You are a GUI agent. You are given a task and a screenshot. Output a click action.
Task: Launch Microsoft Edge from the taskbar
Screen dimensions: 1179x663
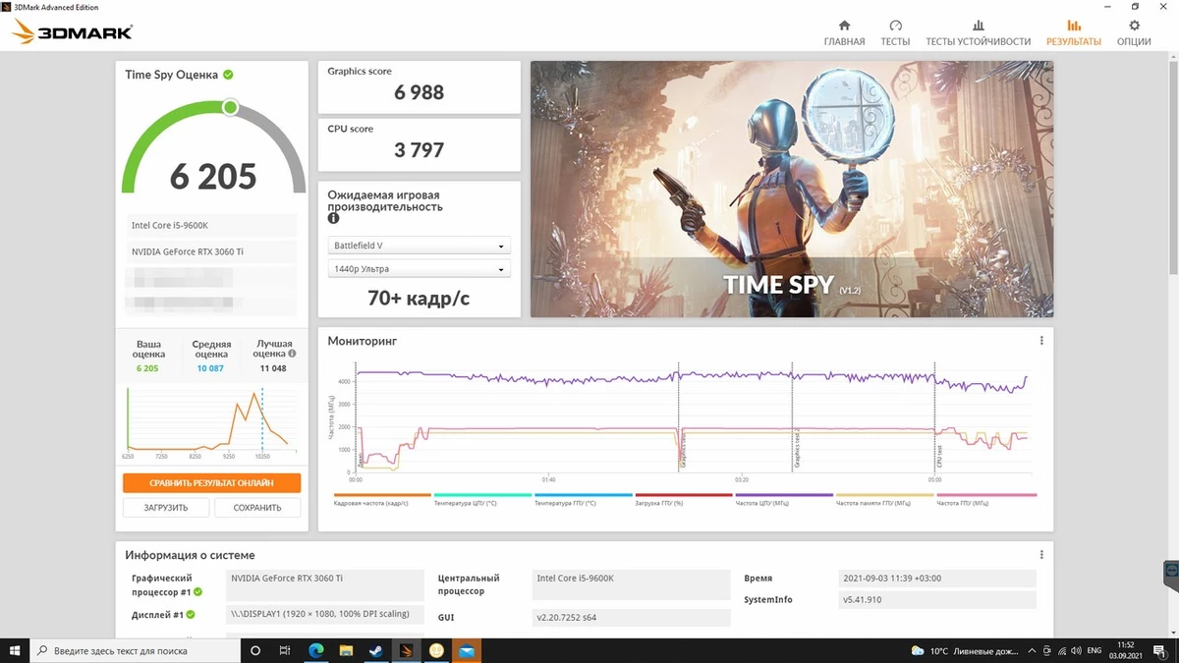pyautogui.click(x=316, y=650)
